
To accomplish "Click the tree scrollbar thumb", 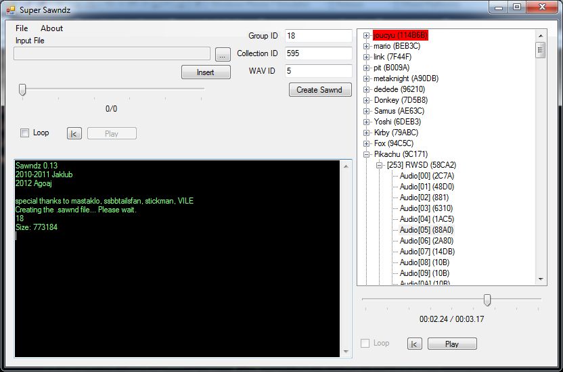I will (x=540, y=50).
